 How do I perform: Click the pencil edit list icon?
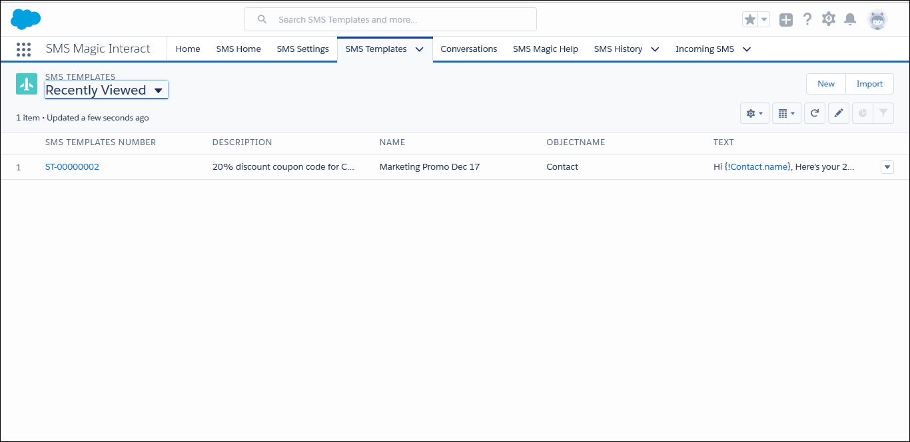(839, 113)
